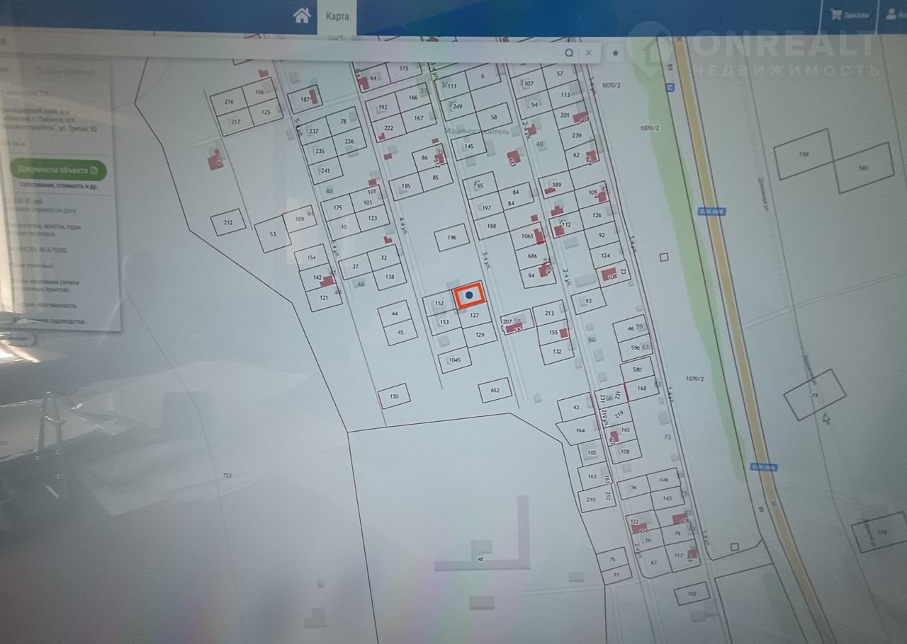907x644 pixels.
Task: Select parcel 581 east of the road
Action: 862,168
